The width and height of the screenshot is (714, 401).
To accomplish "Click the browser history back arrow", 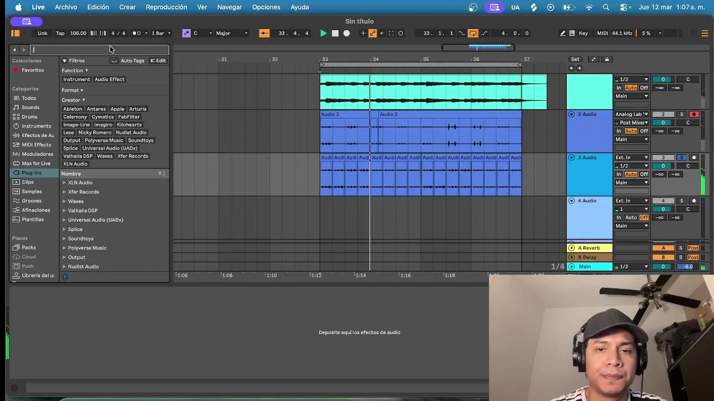I will pos(15,50).
